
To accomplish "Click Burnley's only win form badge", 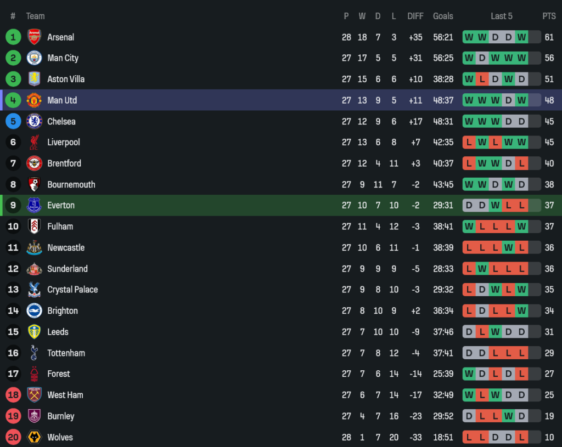I will click(x=508, y=416).
